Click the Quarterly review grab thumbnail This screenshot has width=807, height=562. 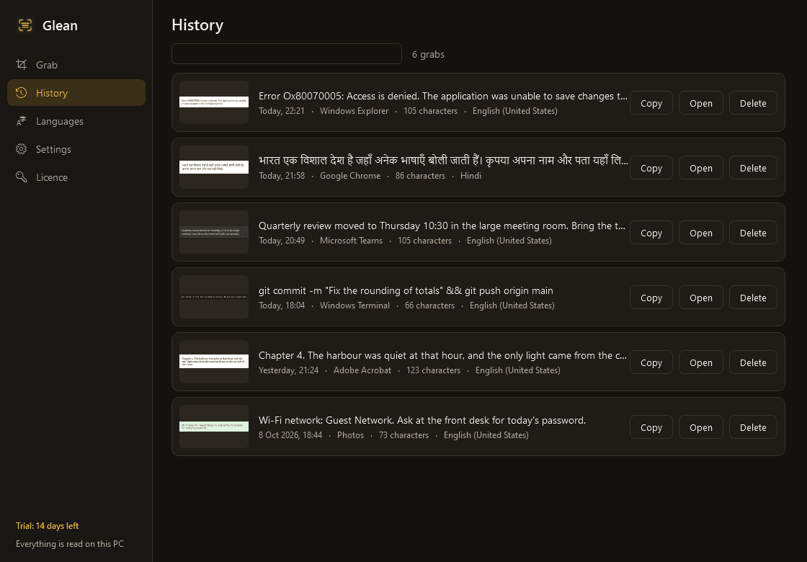point(214,232)
